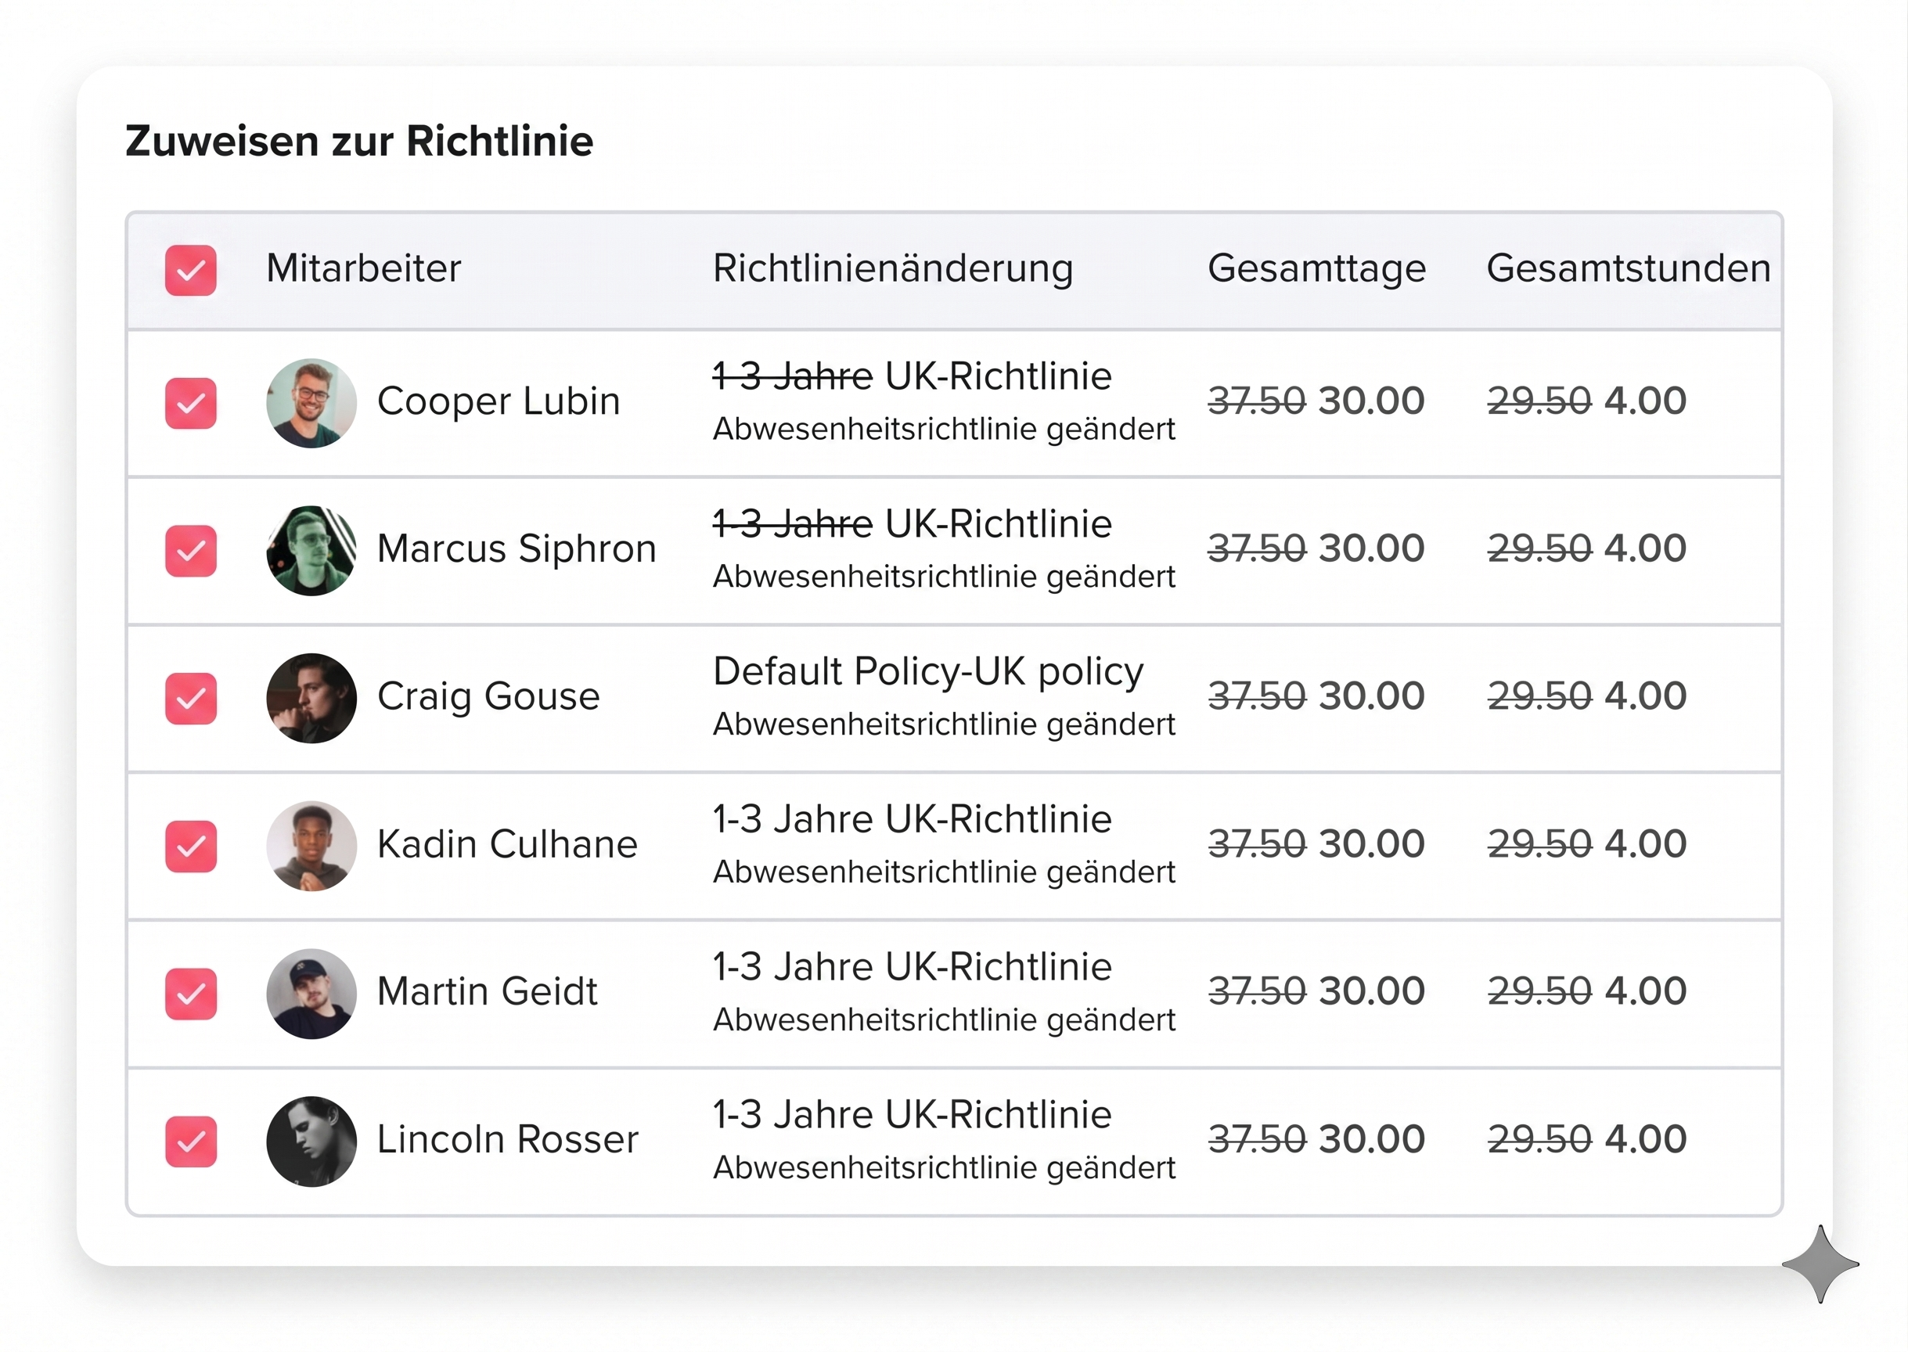This screenshot has height=1352, width=1908.
Task: Uncheck Martin Geidt's row checkbox
Action: [191, 993]
